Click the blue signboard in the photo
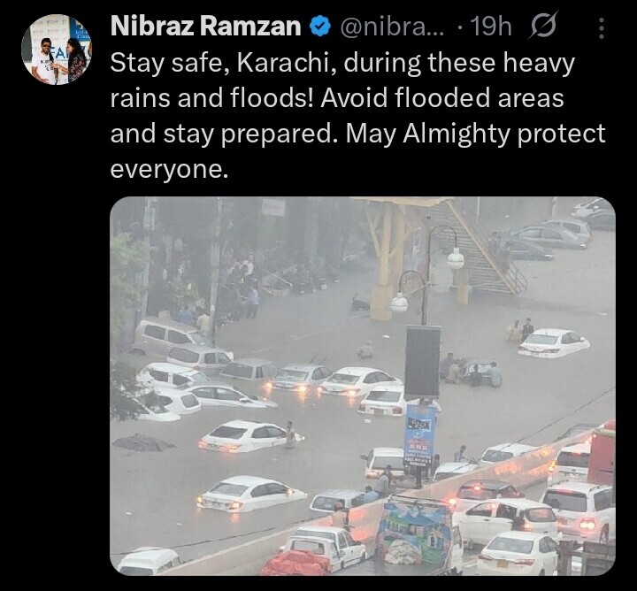 point(419,437)
